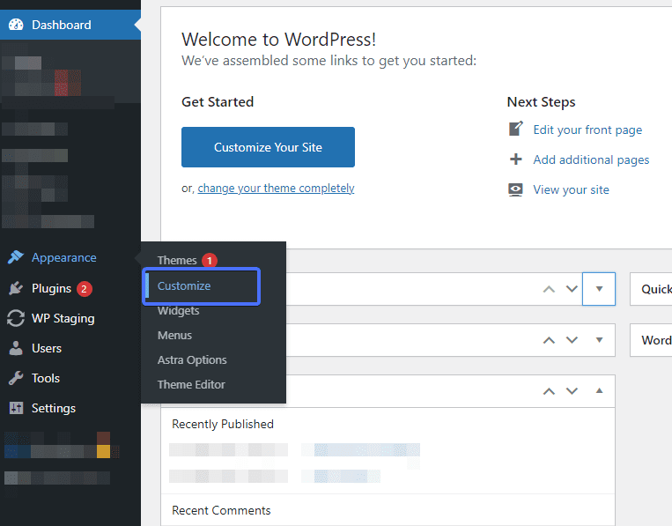Move the Recently Published widget up
Image resolution: width=672 pixels, height=526 pixels.
click(549, 391)
